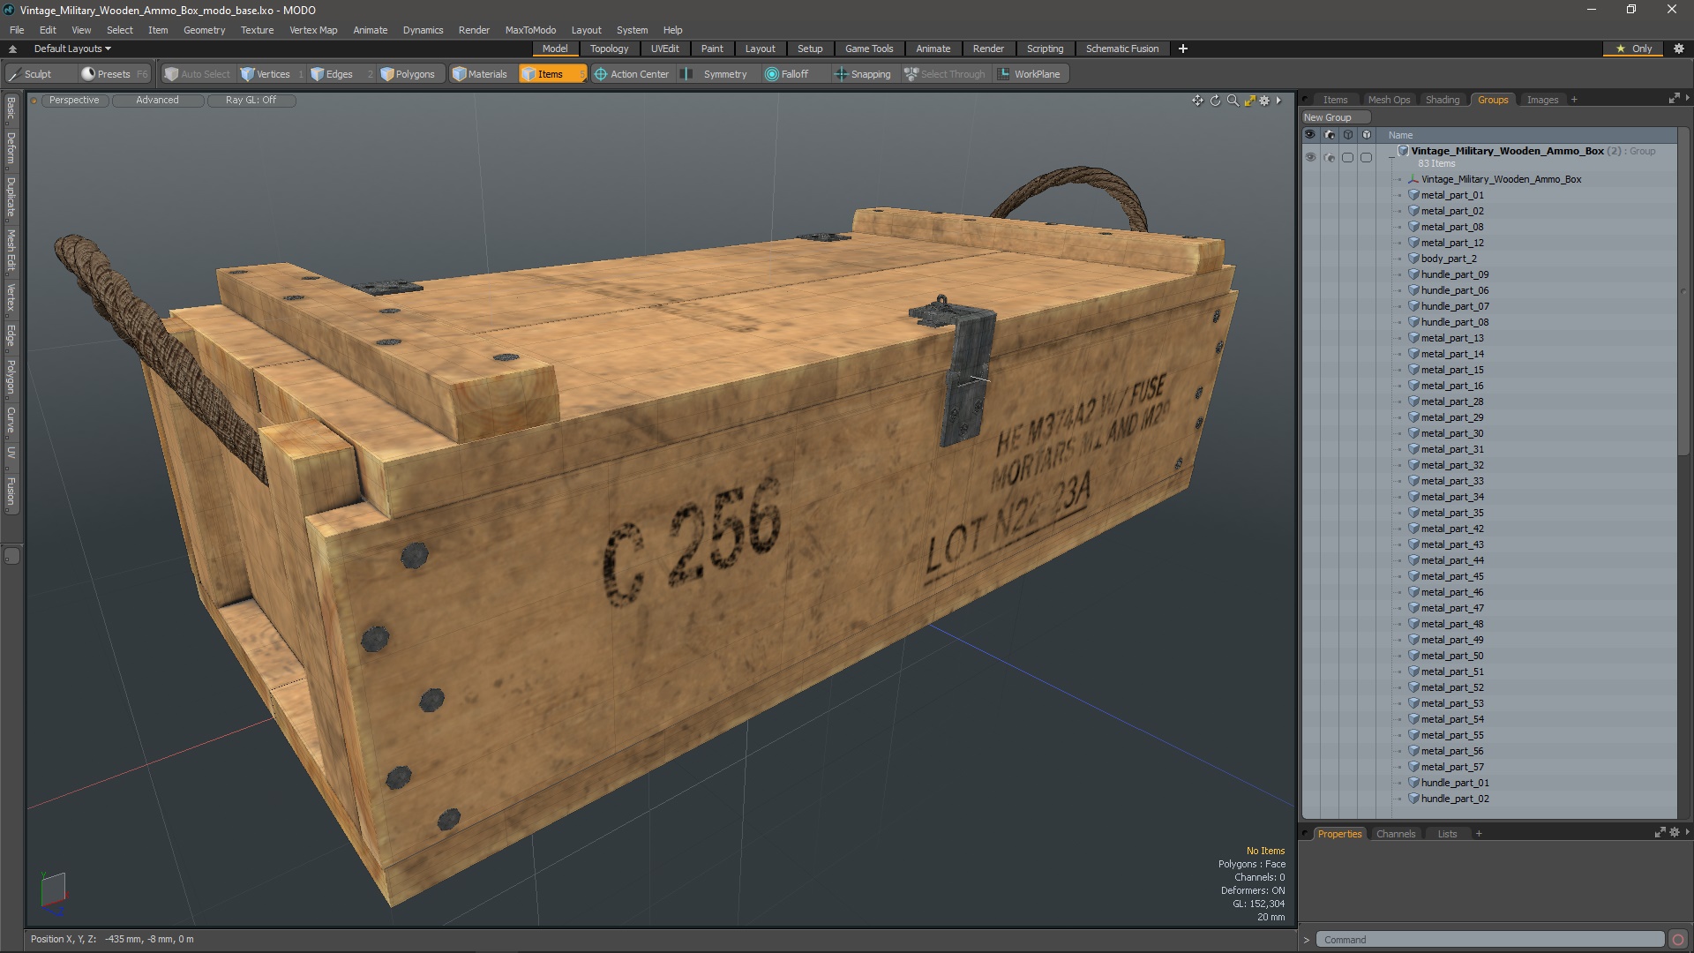The width and height of the screenshot is (1694, 953).
Task: Click viewport move/pan icon
Action: point(1197,101)
